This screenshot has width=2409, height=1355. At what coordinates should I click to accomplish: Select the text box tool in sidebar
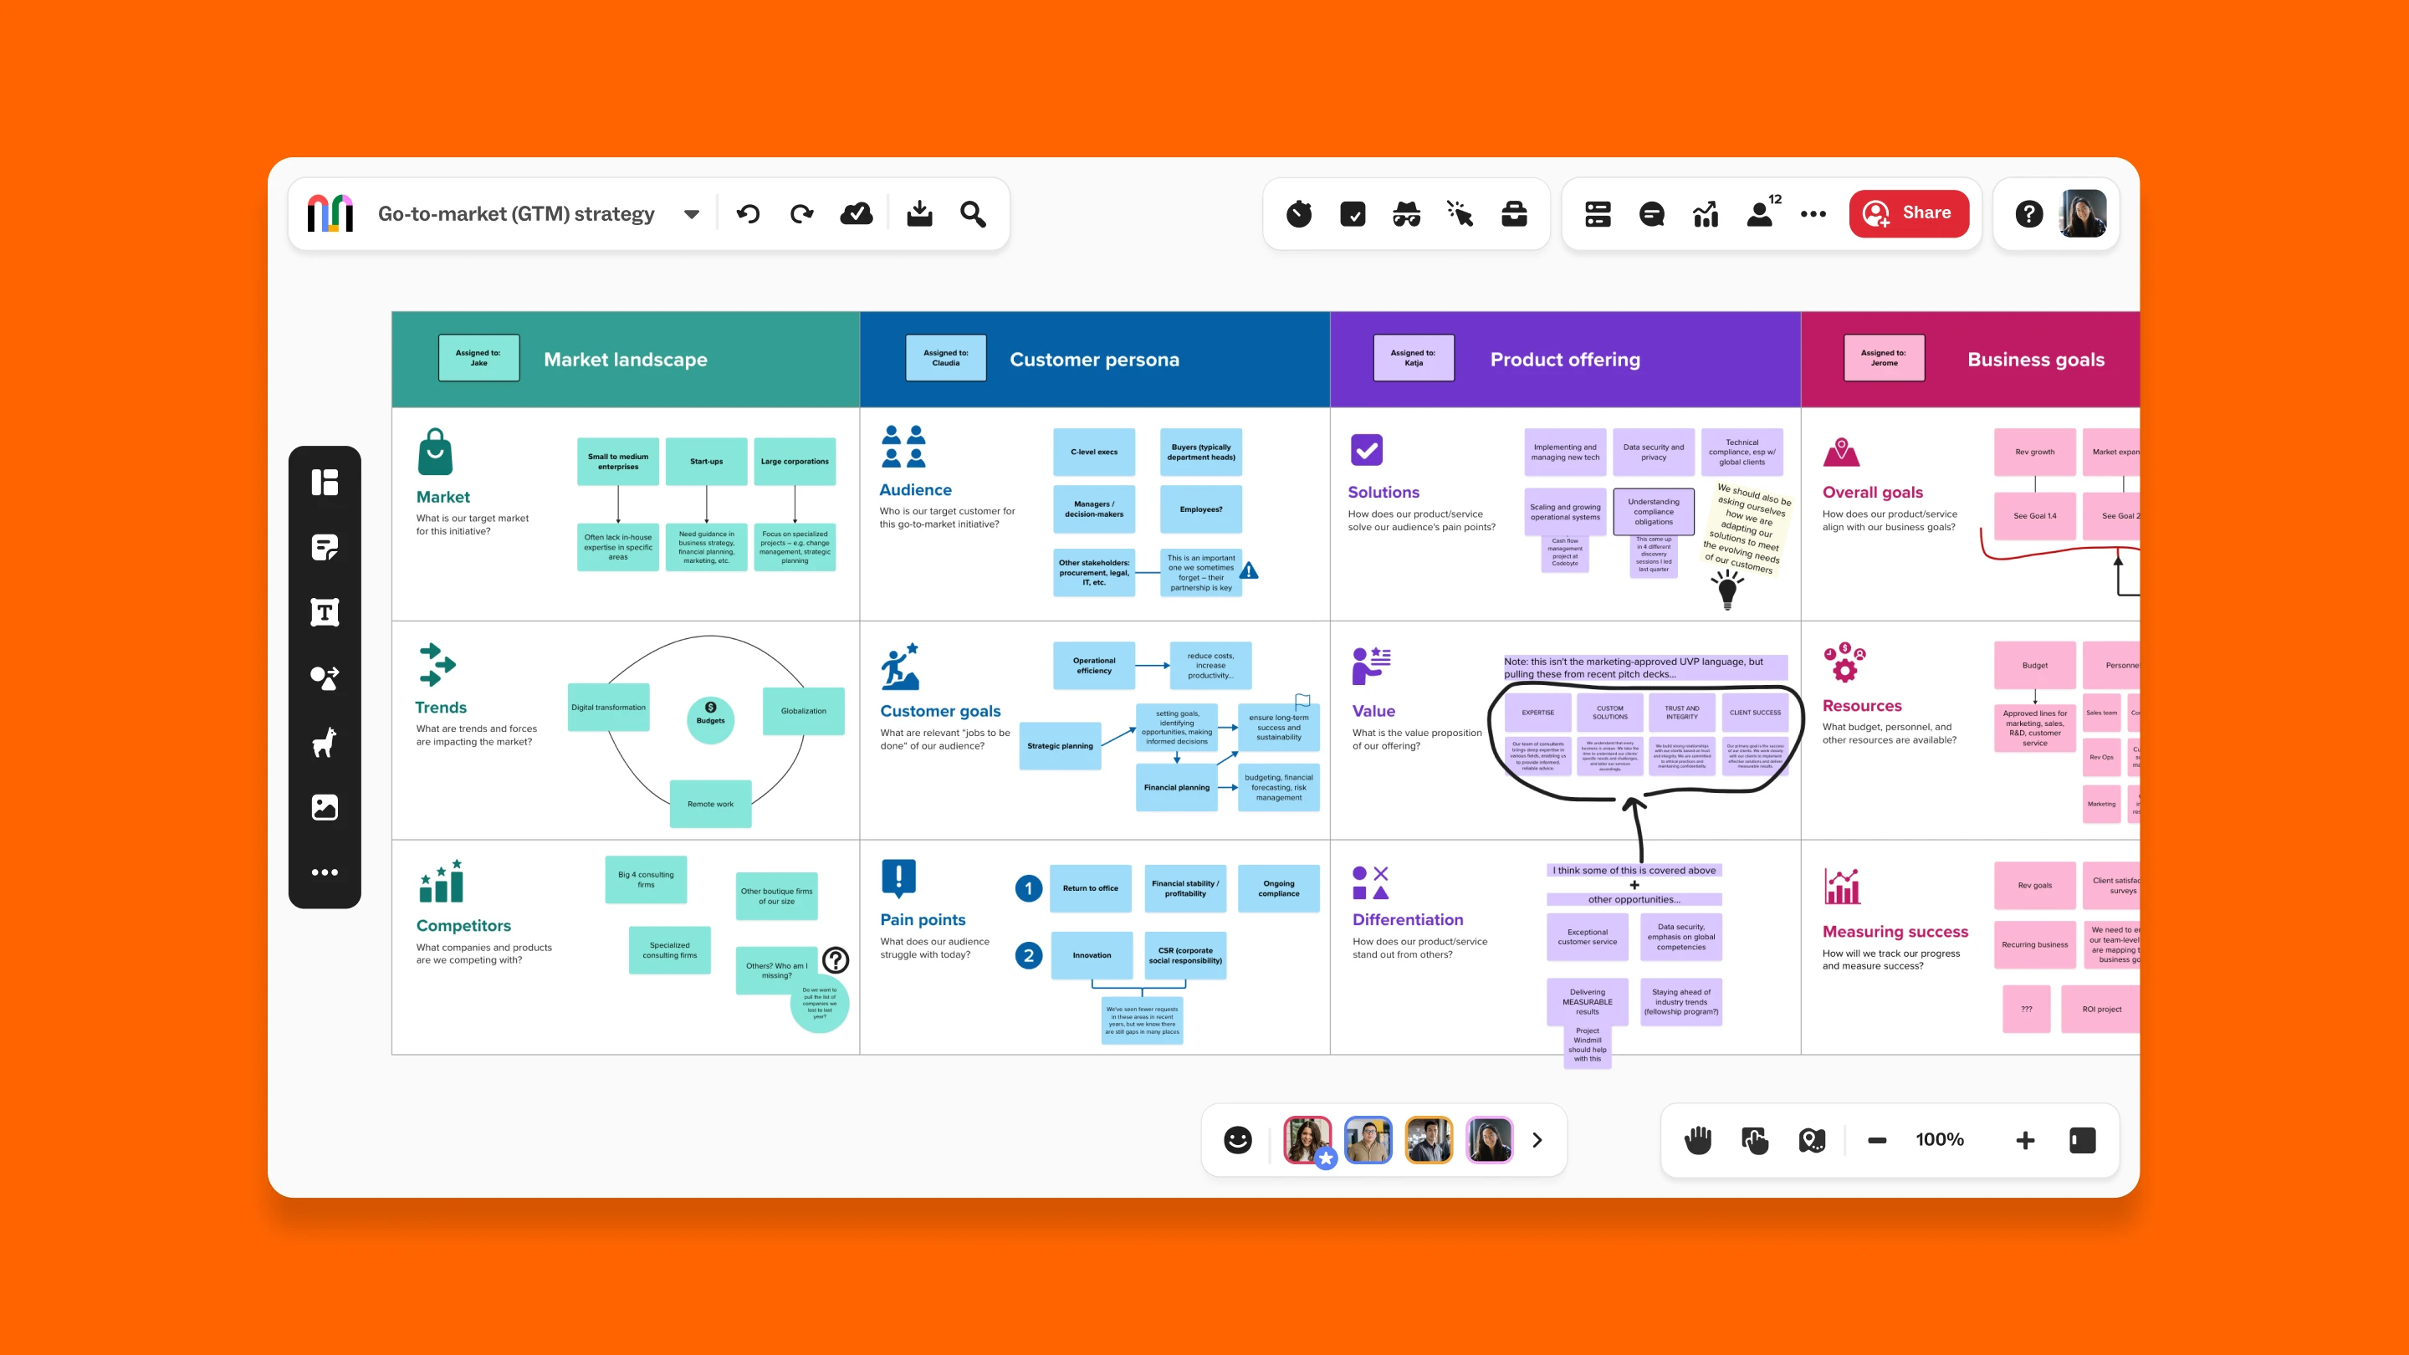click(325, 612)
